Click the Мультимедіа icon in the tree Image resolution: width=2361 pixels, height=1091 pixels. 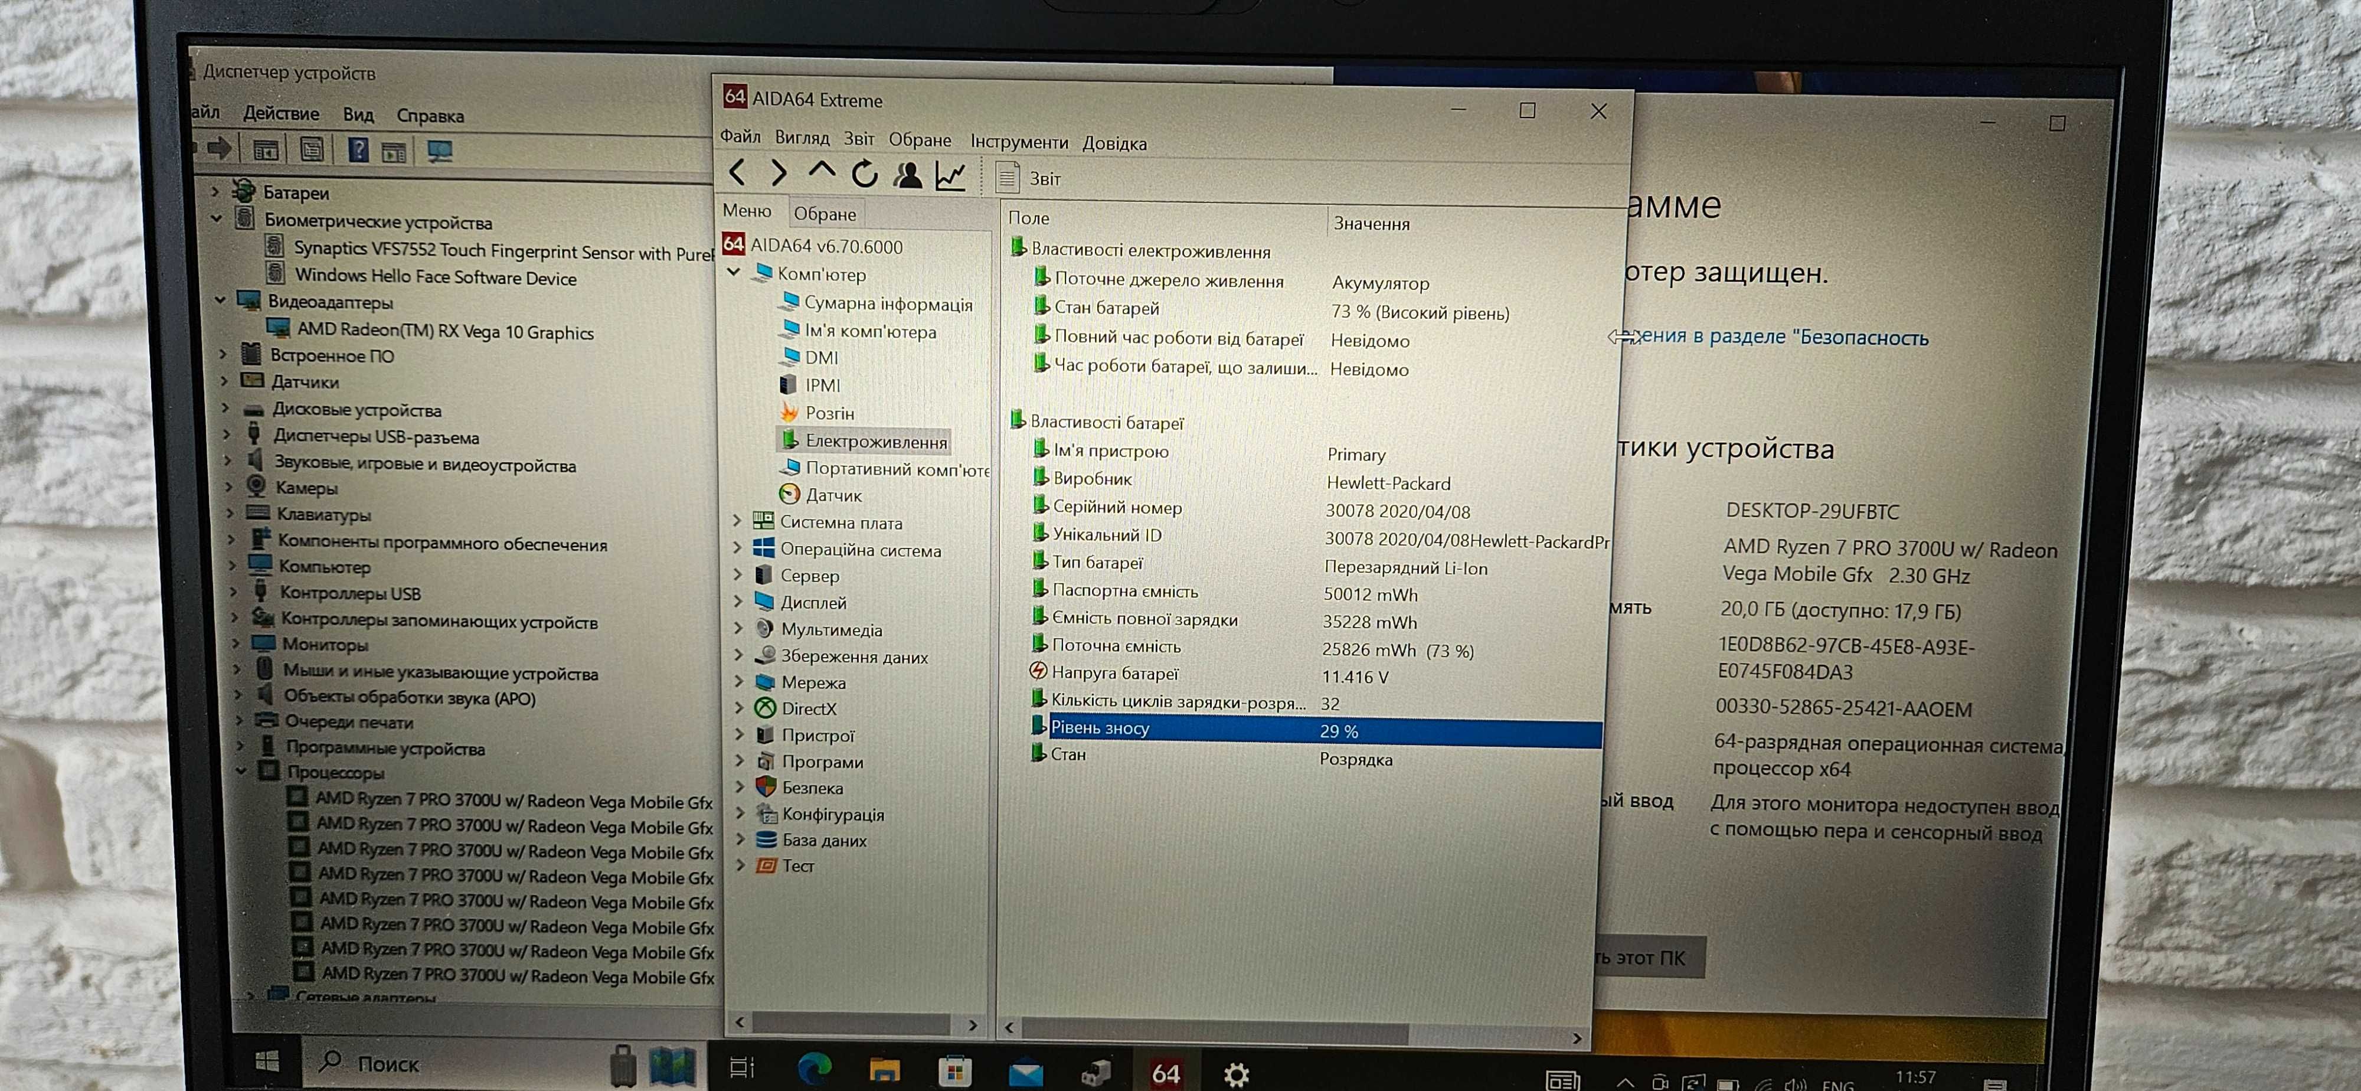(764, 629)
